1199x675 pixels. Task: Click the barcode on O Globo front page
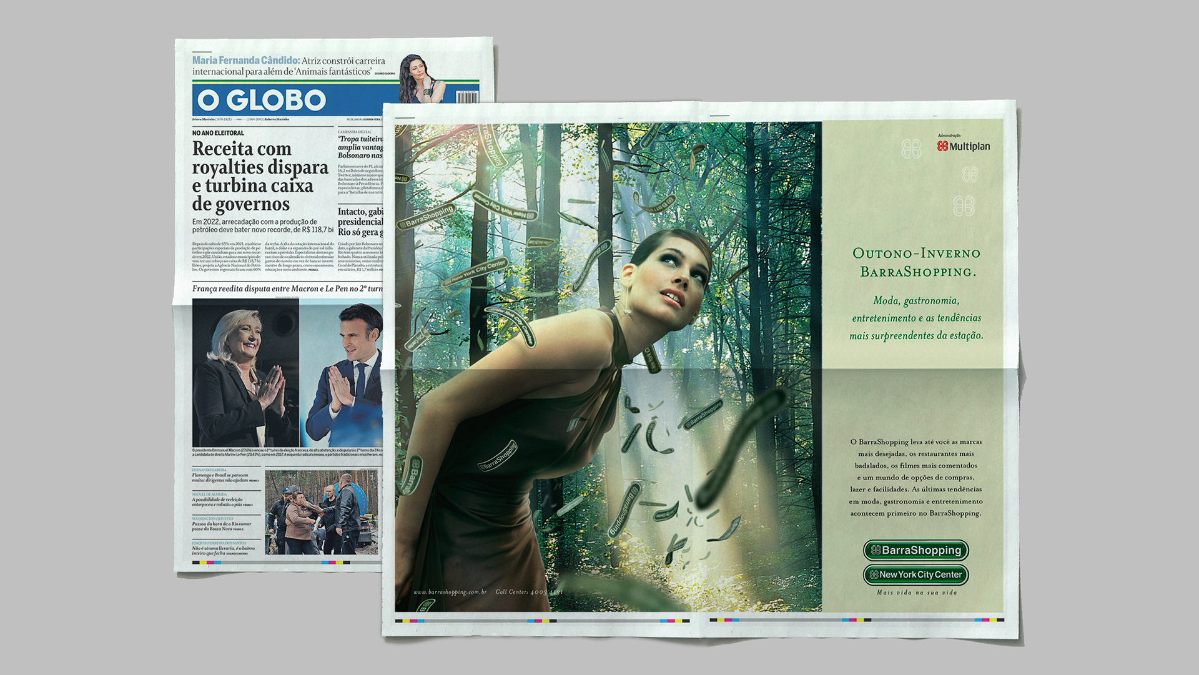[x=467, y=97]
